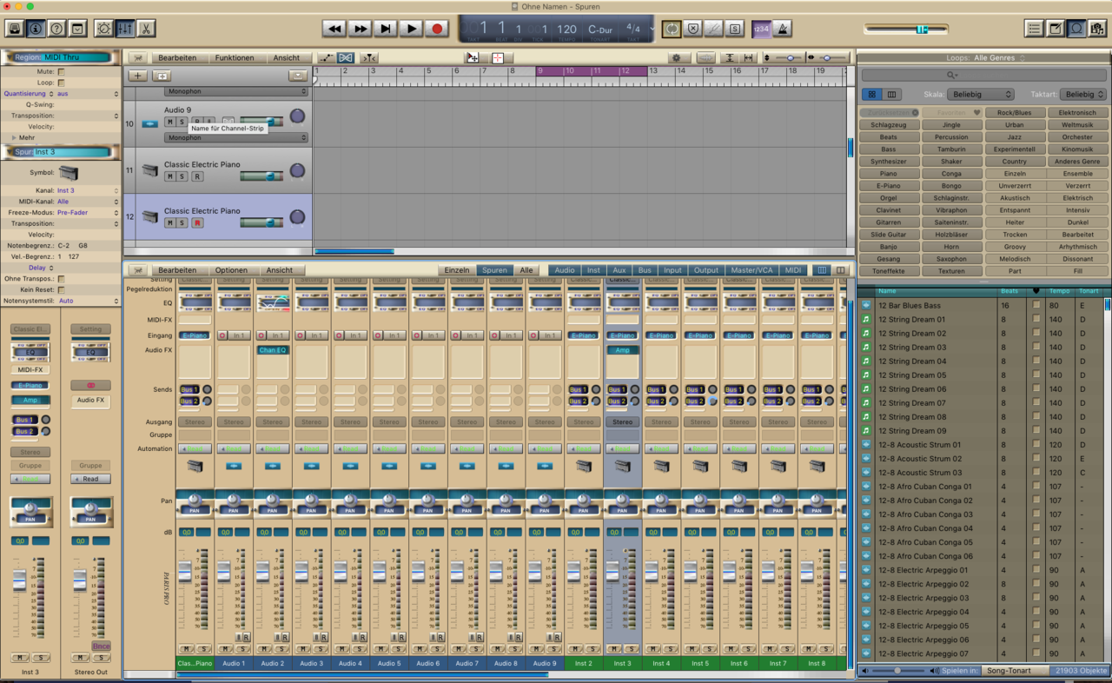This screenshot has height=683, width=1112.
Task: Switch the loop browser to column view
Action: (x=891, y=94)
